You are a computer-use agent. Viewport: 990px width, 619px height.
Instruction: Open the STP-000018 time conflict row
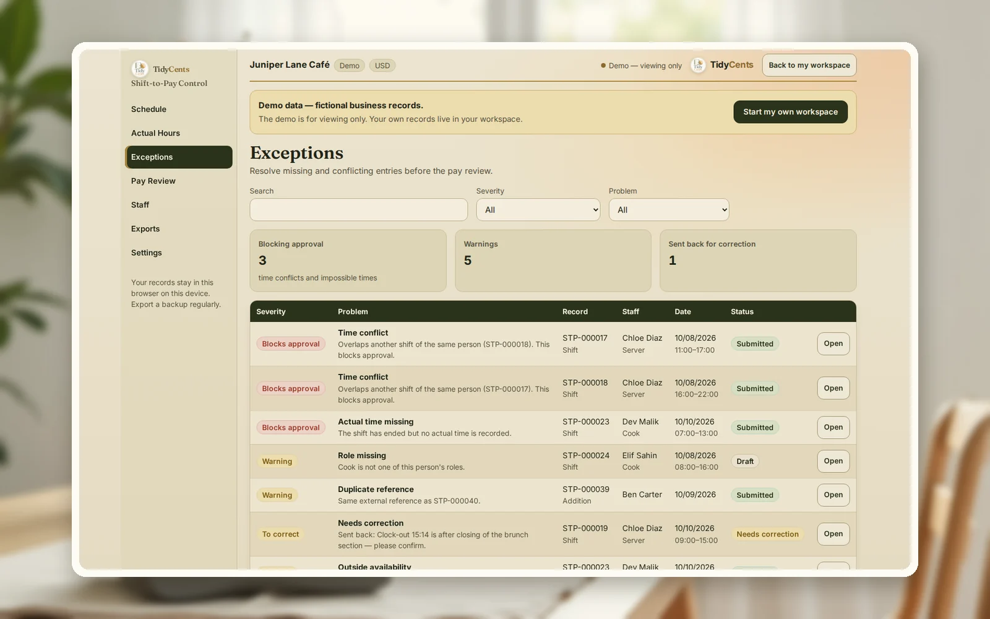[833, 388]
